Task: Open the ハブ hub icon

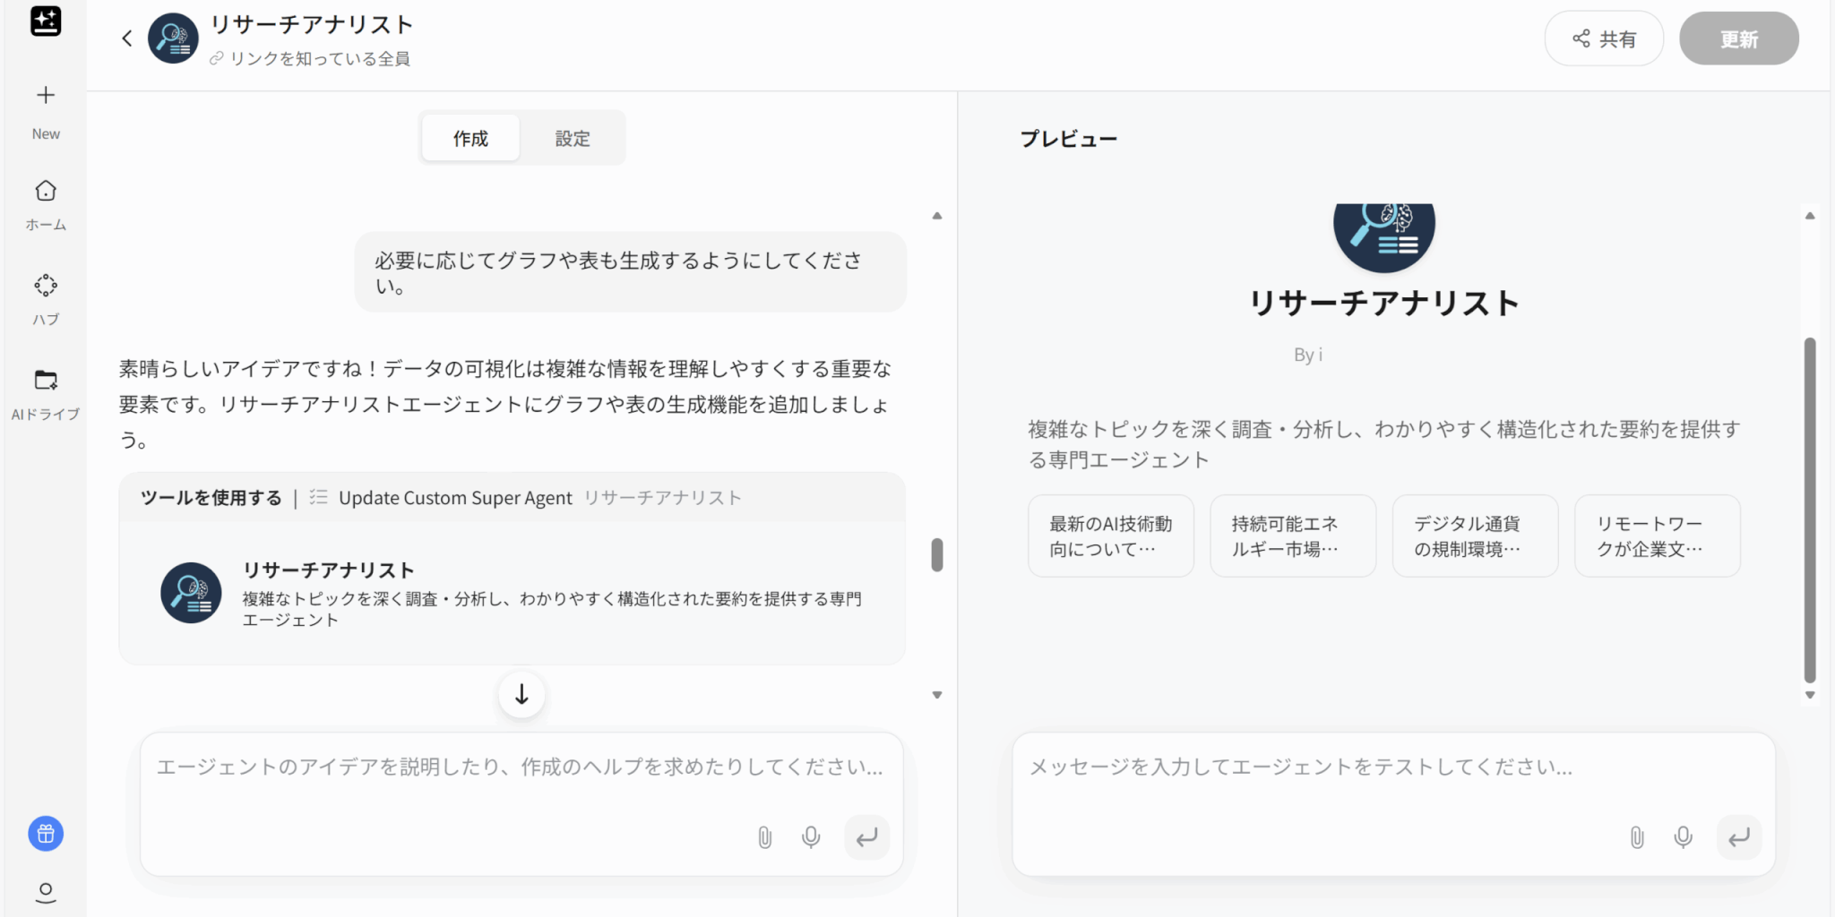Action: [46, 286]
